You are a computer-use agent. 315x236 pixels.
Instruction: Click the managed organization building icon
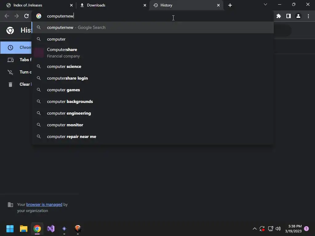[10, 204]
